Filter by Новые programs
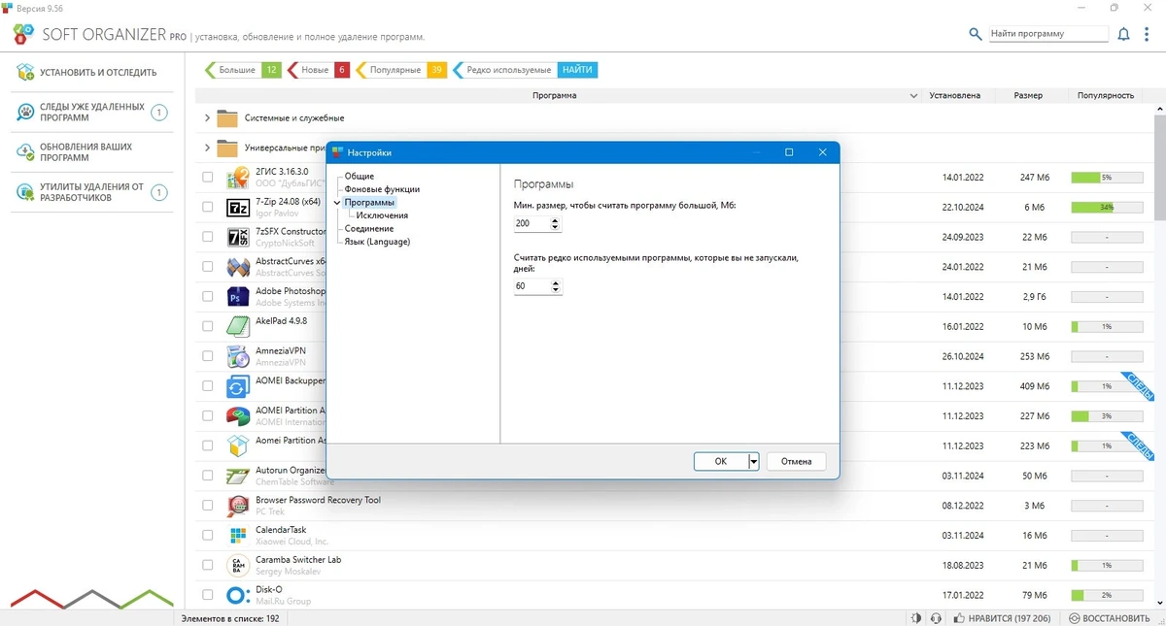 [319, 70]
